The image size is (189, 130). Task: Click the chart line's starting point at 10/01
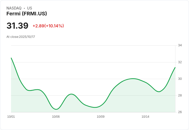pos(11,58)
